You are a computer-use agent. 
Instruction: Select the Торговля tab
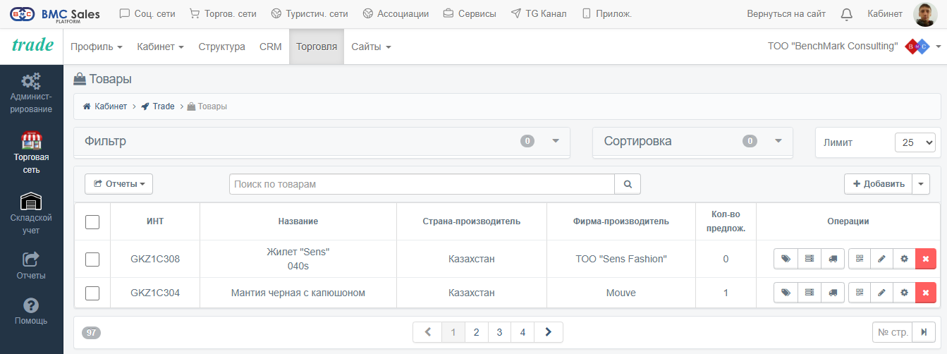pyautogui.click(x=317, y=47)
